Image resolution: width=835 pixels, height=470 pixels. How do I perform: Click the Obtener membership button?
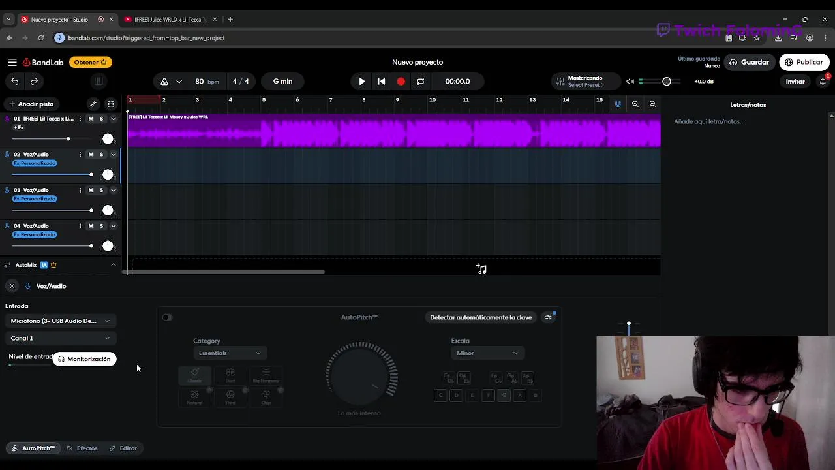[x=91, y=62]
